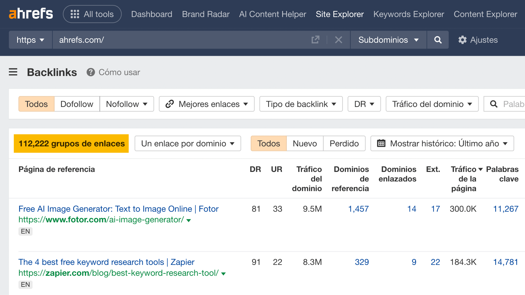The width and height of the screenshot is (525, 295).
Task: Open the Zapier keyword research article link
Action: click(106, 262)
